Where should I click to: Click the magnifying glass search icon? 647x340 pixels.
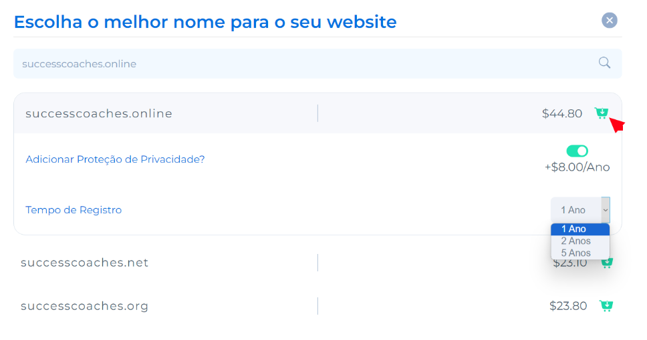604,63
